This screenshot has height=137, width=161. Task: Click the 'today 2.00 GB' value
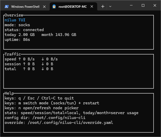[x=19, y=35]
